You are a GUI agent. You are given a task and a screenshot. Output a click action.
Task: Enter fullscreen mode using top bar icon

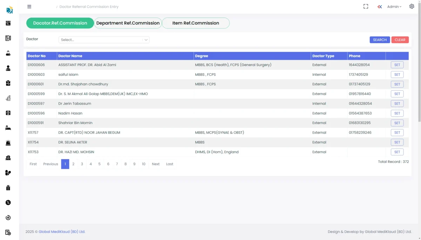(366, 7)
